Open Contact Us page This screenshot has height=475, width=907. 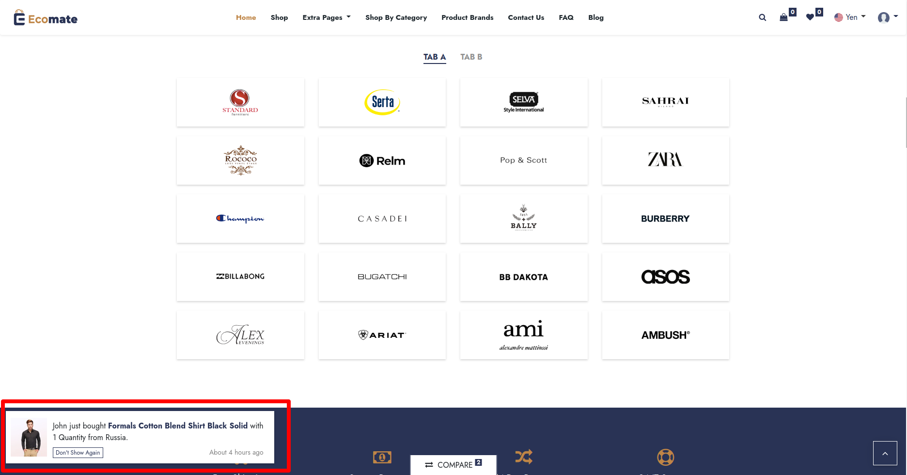(526, 17)
